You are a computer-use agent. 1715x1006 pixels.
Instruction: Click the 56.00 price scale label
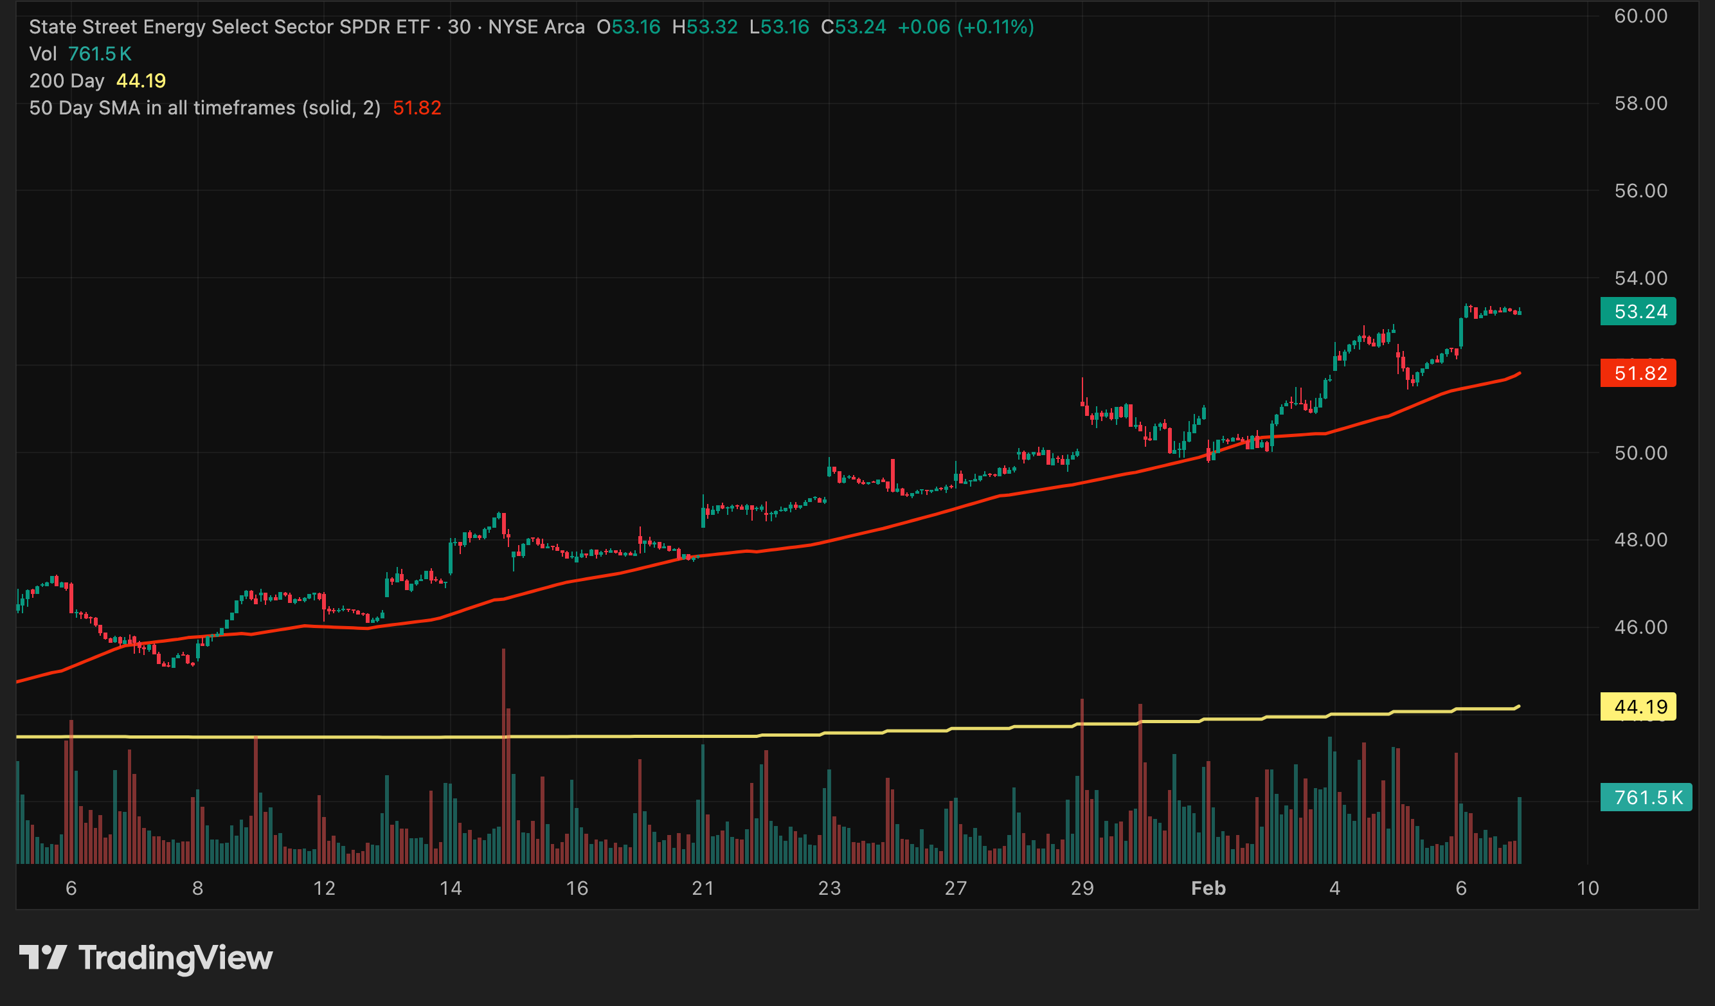1641,190
